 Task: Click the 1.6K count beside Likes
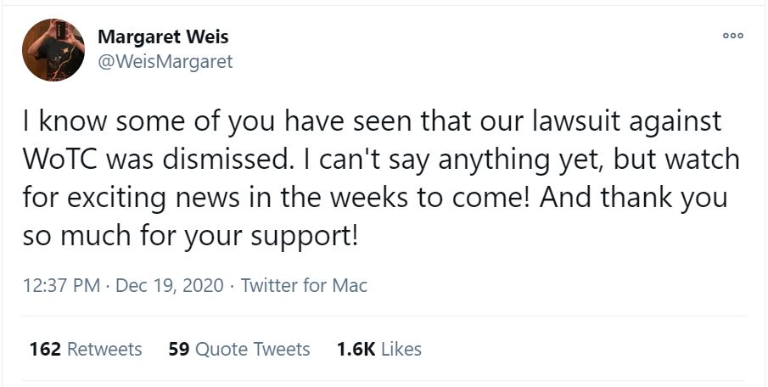pyautogui.click(x=354, y=349)
